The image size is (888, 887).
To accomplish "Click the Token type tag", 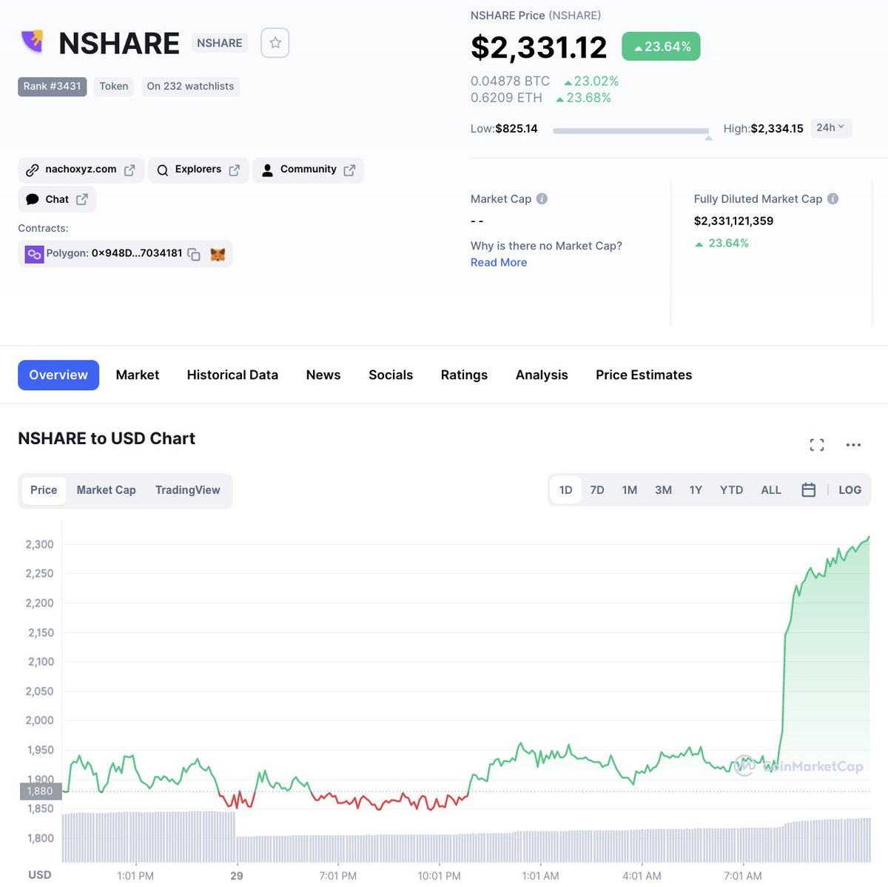I will pyautogui.click(x=114, y=87).
